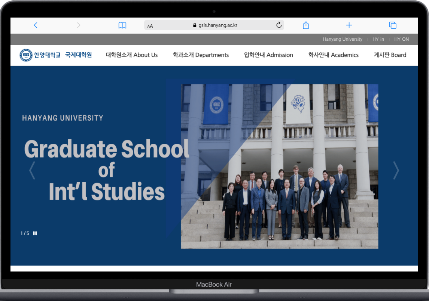Viewport: 429px width, 301px height.
Task: Open the 학사안내 Academics menu
Action: pyautogui.click(x=333, y=55)
